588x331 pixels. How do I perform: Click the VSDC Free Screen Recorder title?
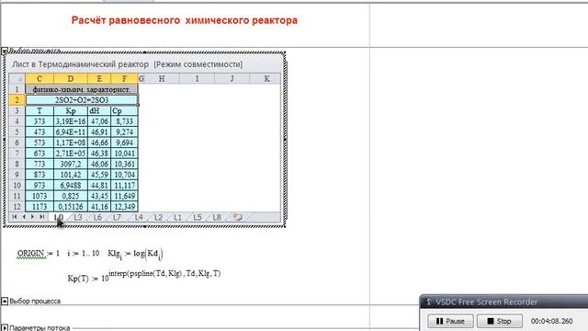click(x=486, y=302)
